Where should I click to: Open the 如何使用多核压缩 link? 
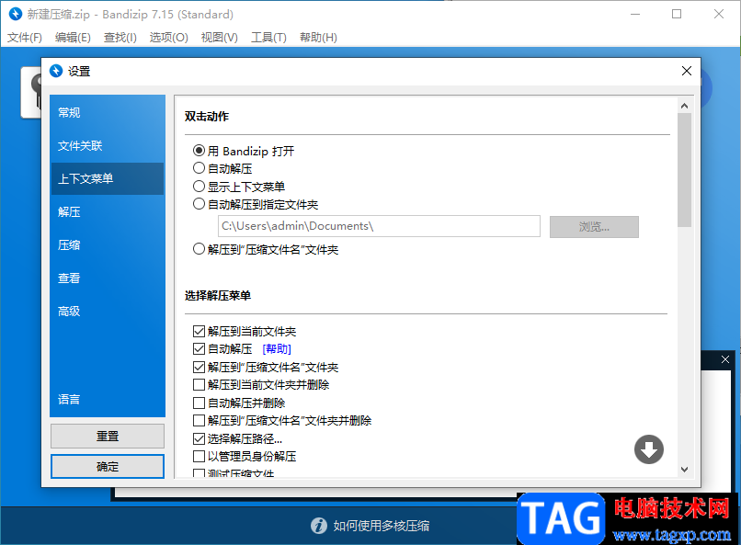click(381, 526)
